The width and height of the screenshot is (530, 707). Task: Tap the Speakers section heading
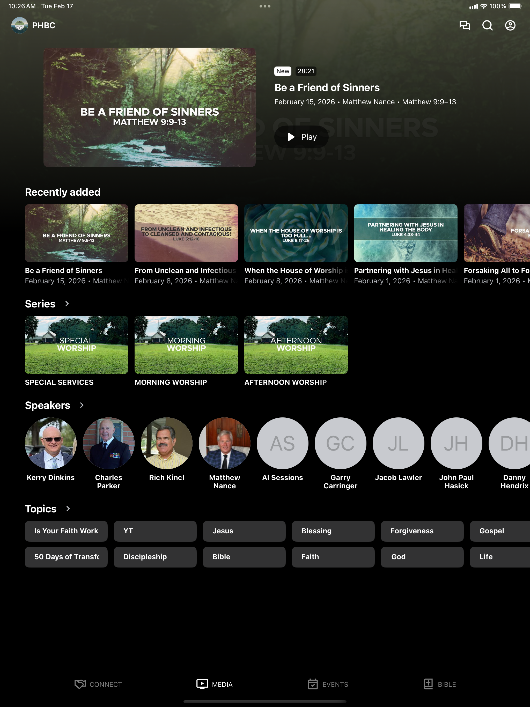point(48,405)
